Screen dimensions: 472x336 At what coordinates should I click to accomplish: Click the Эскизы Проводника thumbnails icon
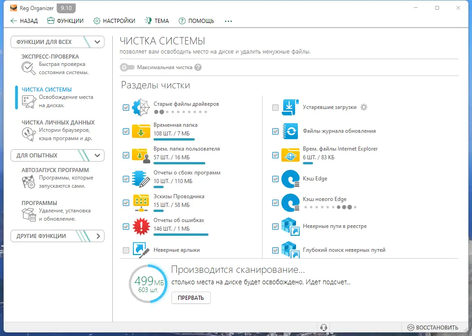coord(141,203)
